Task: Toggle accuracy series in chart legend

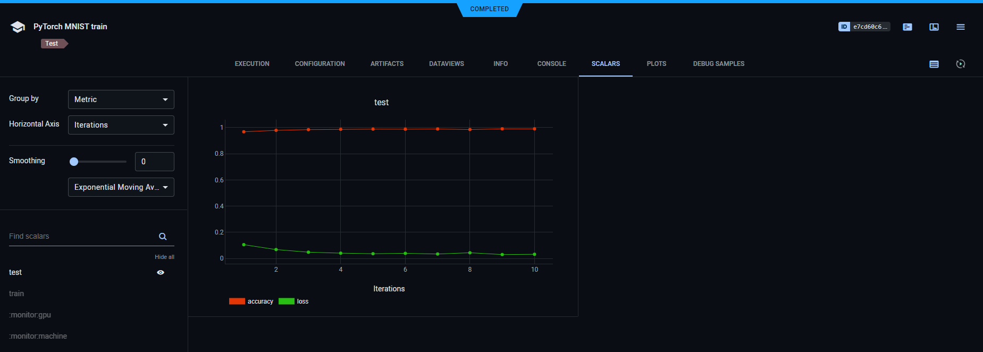Action: click(251, 301)
